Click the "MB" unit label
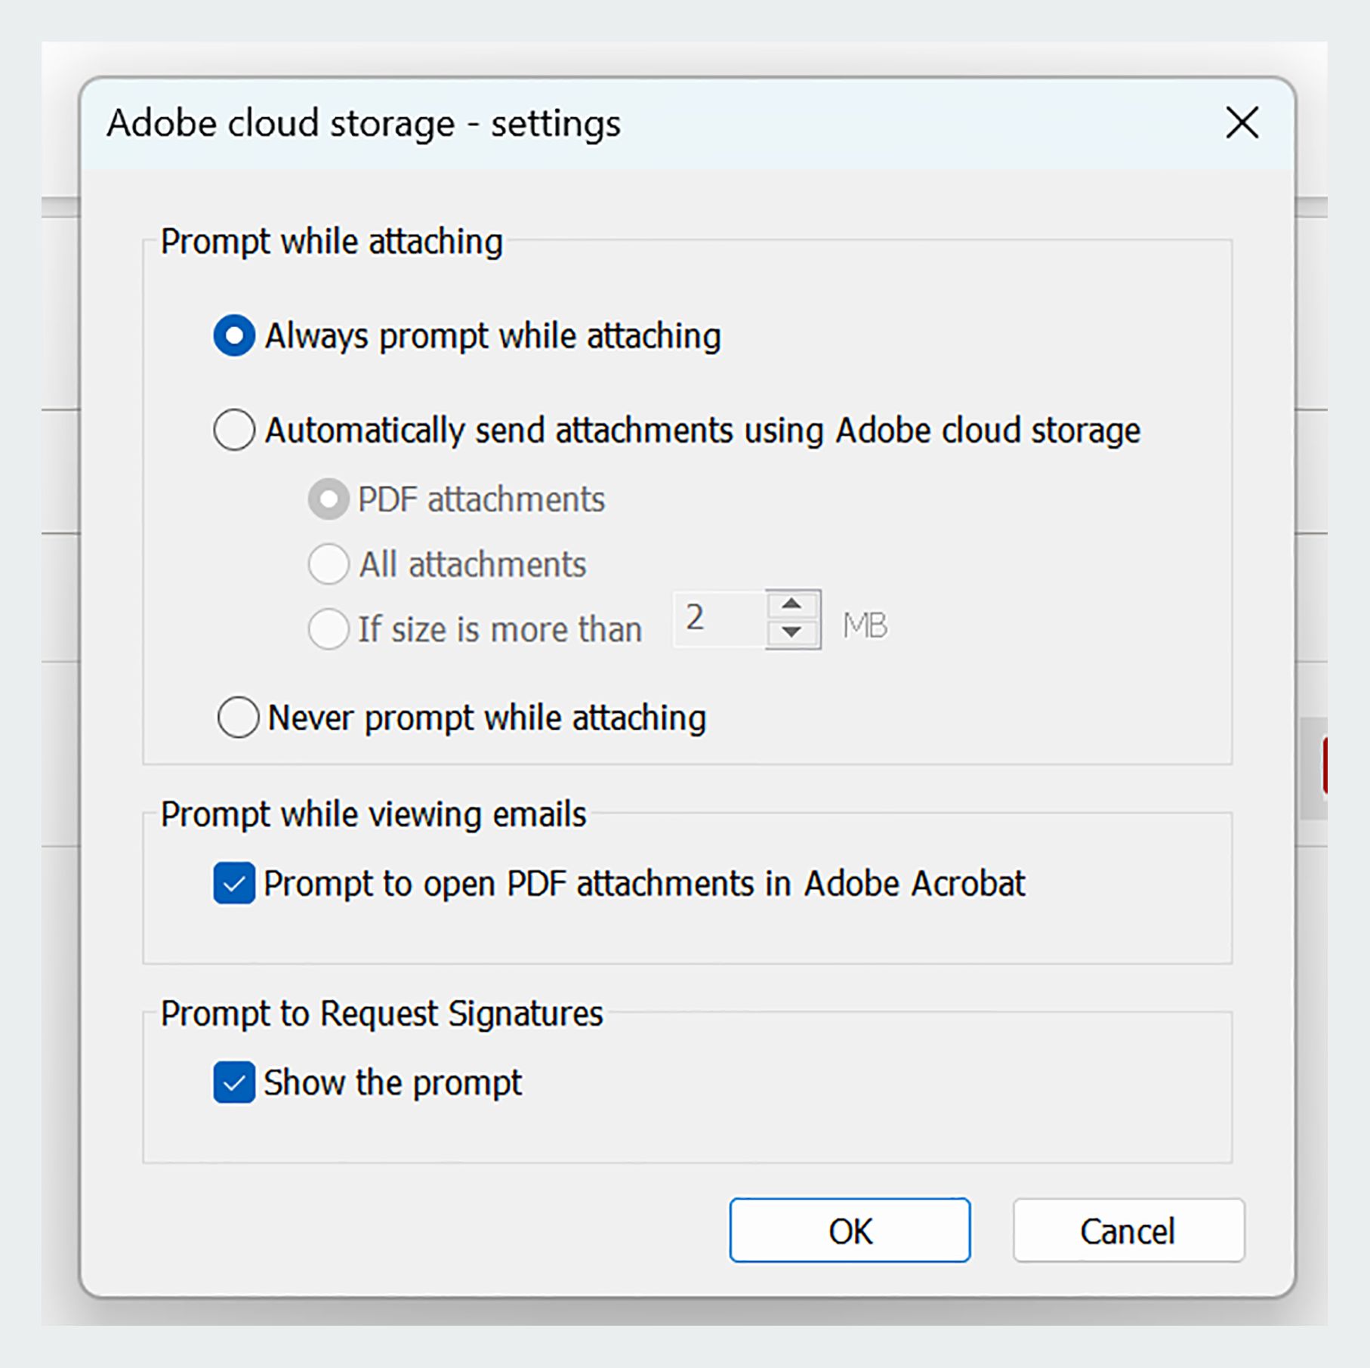 (866, 624)
